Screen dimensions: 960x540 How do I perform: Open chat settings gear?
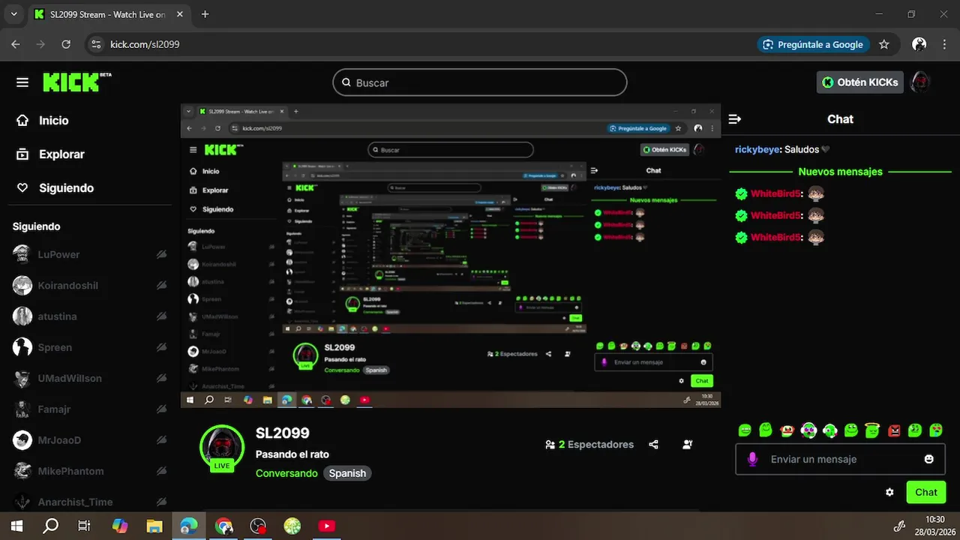pyautogui.click(x=889, y=493)
